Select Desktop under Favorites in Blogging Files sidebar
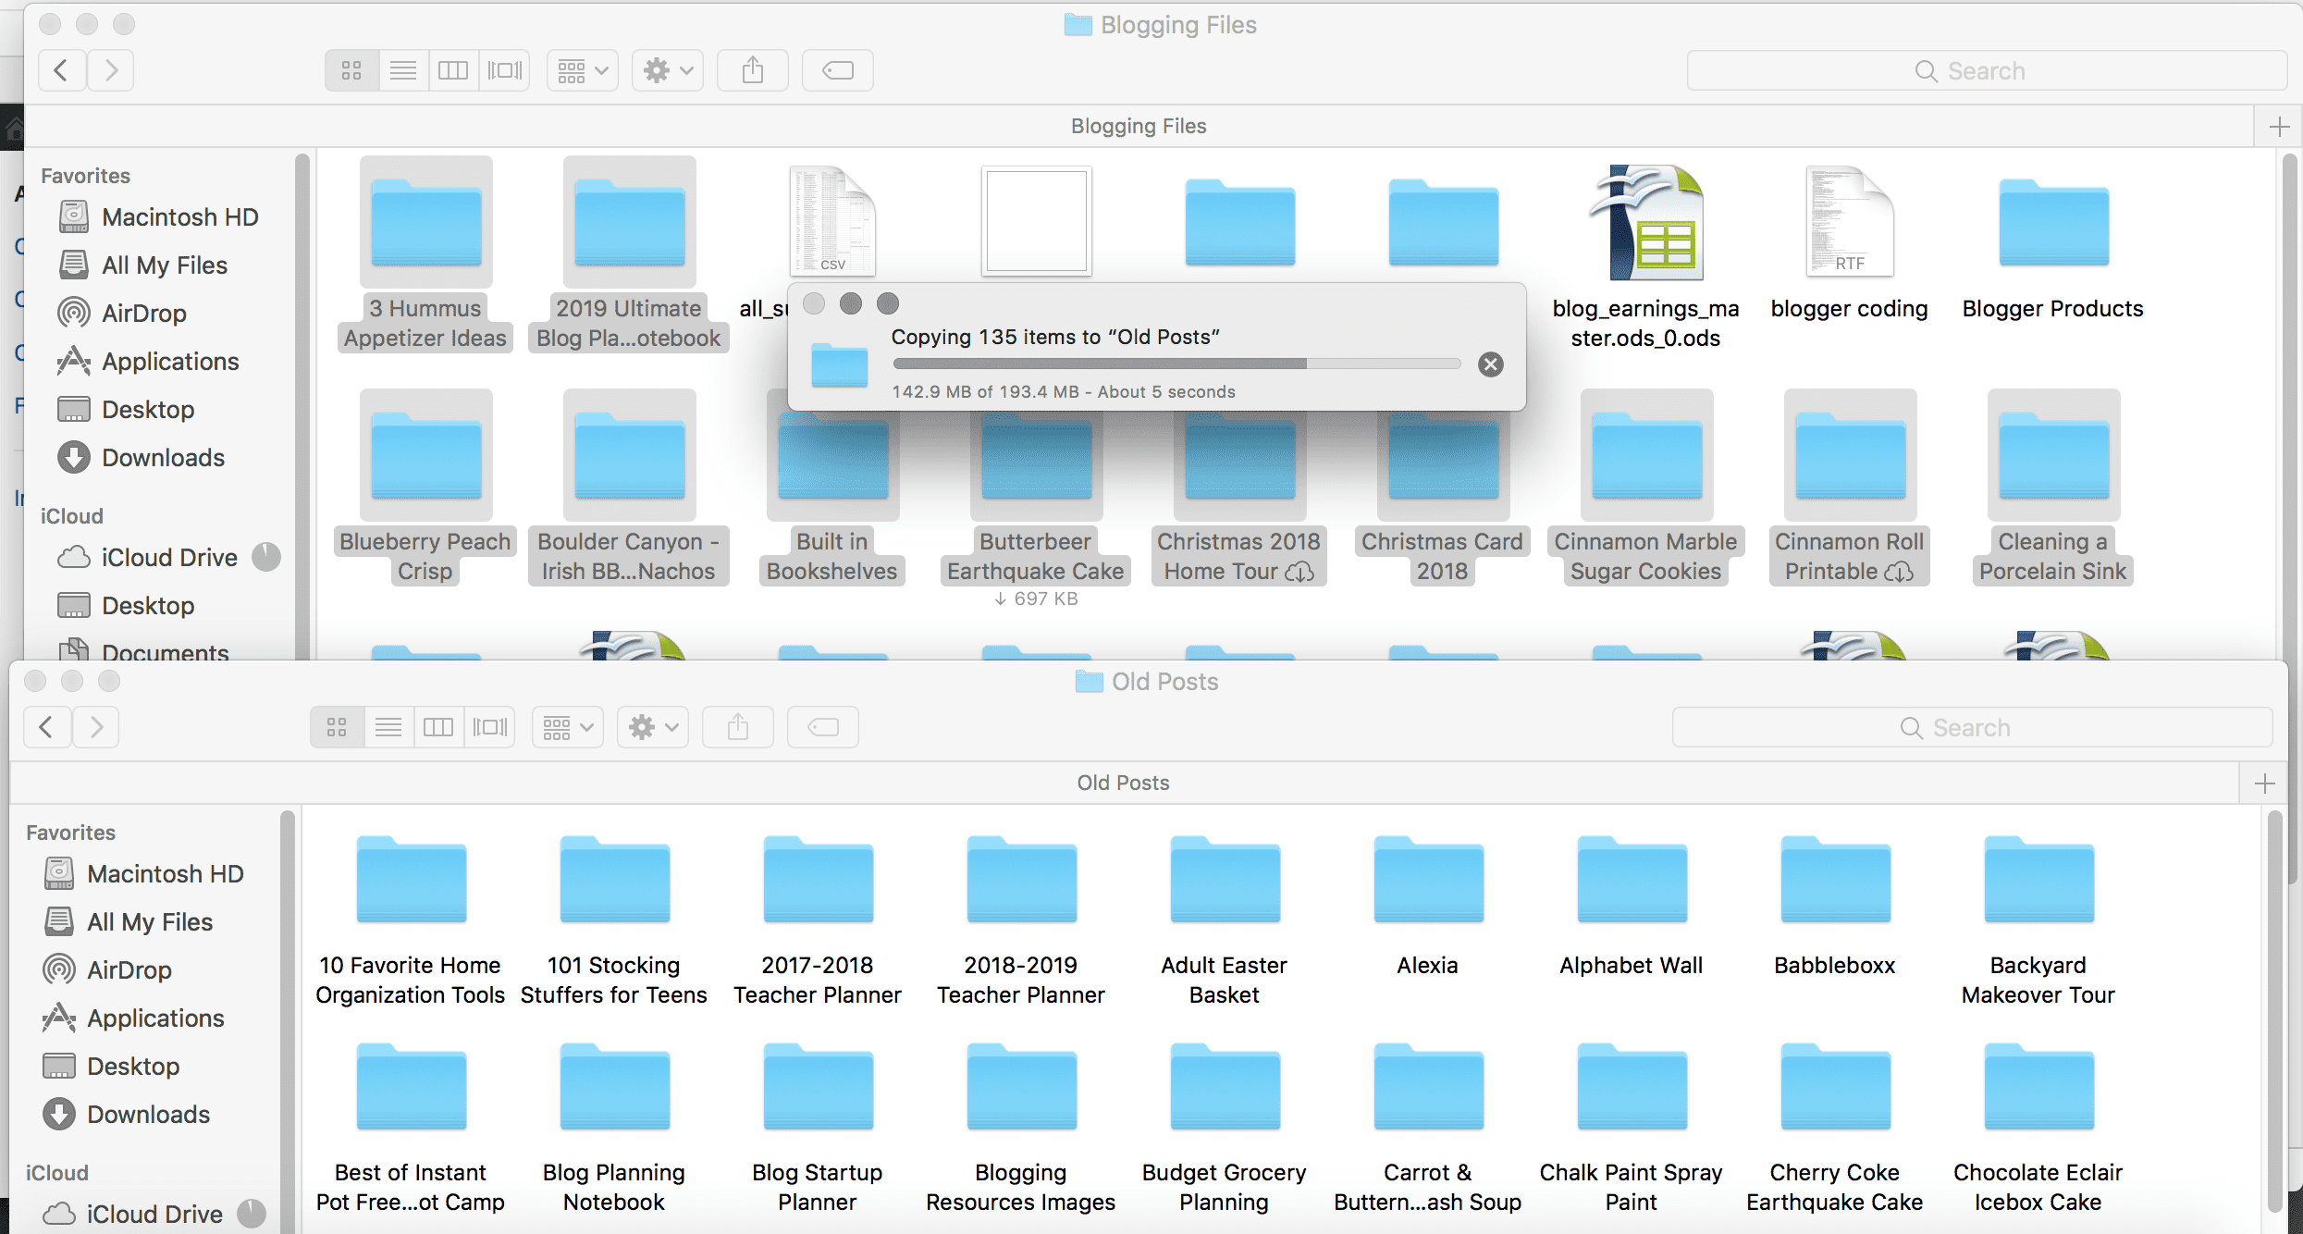This screenshot has width=2303, height=1234. coord(127,409)
